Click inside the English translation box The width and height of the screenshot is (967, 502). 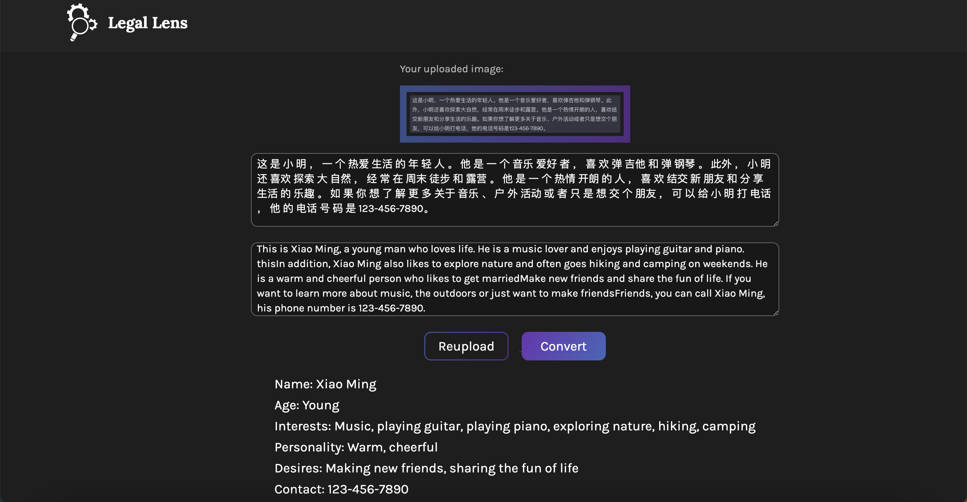tap(514, 279)
